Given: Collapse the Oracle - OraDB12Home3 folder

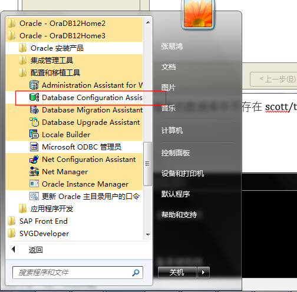Looking at the screenshot, I should tap(74, 36).
